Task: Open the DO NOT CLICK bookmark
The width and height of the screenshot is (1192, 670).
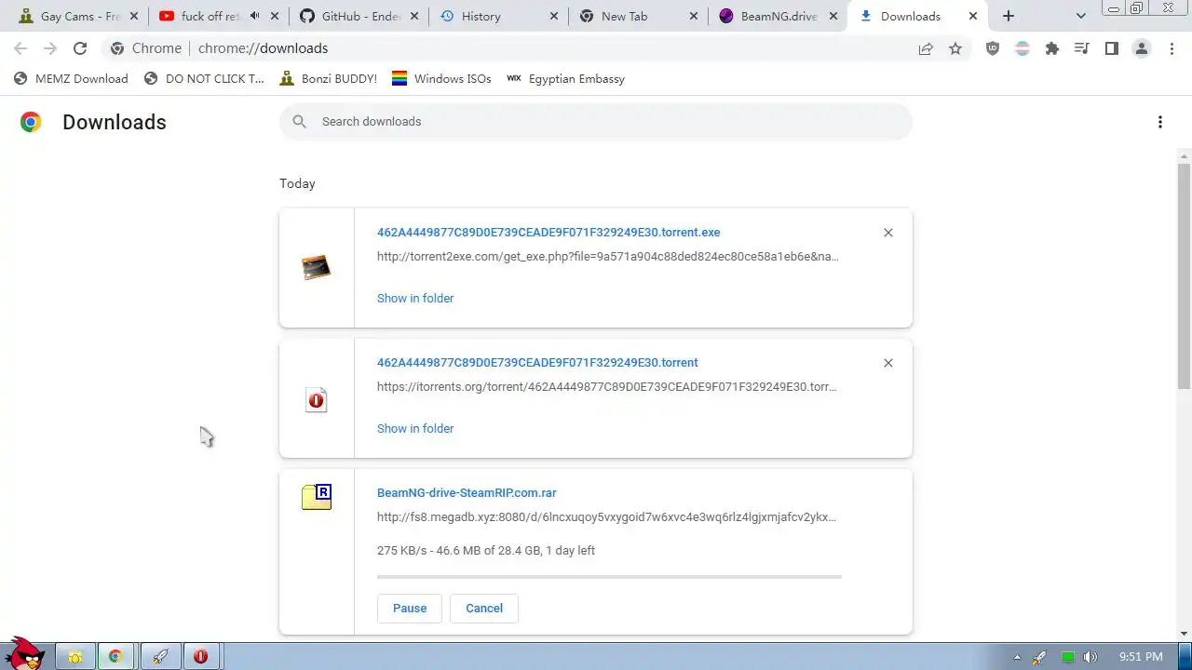Action: pyautogui.click(x=205, y=79)
